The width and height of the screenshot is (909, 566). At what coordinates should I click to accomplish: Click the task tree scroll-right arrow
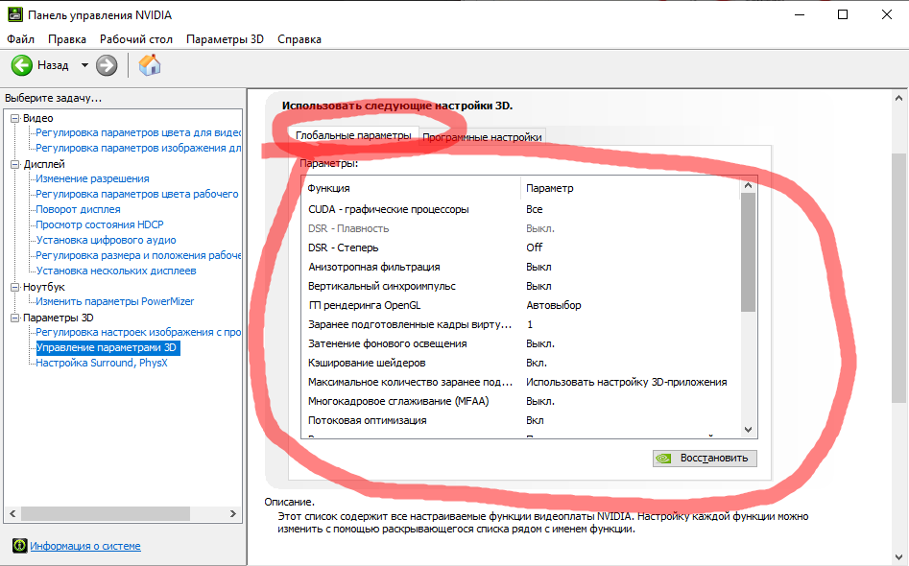tap(233, 513)
